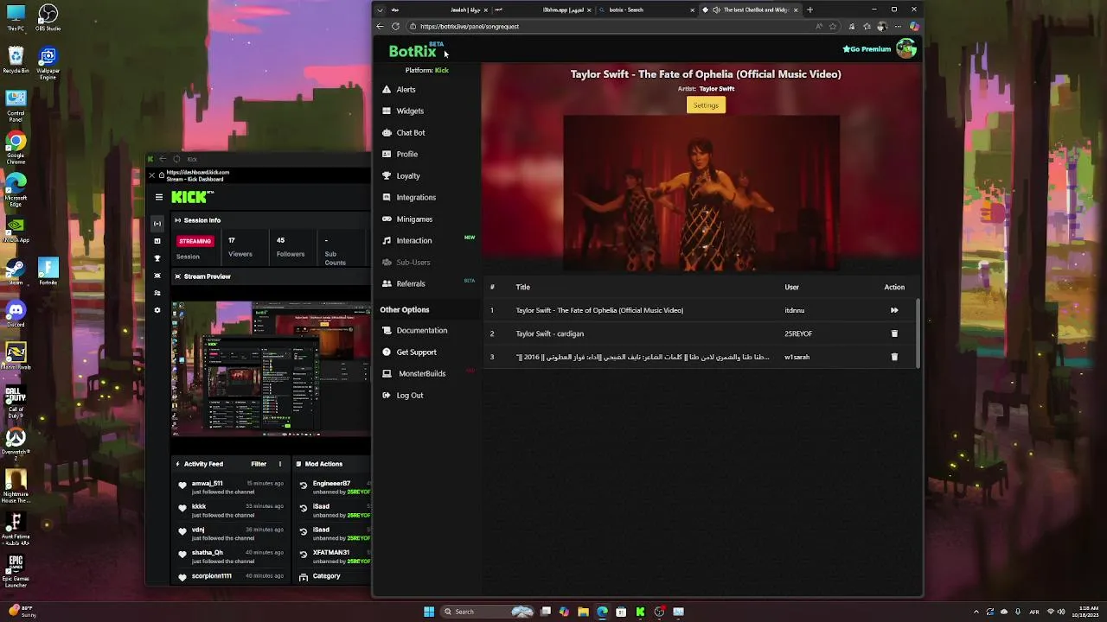Open Activity Feed three-dot options menu

[x=279, y=464]
